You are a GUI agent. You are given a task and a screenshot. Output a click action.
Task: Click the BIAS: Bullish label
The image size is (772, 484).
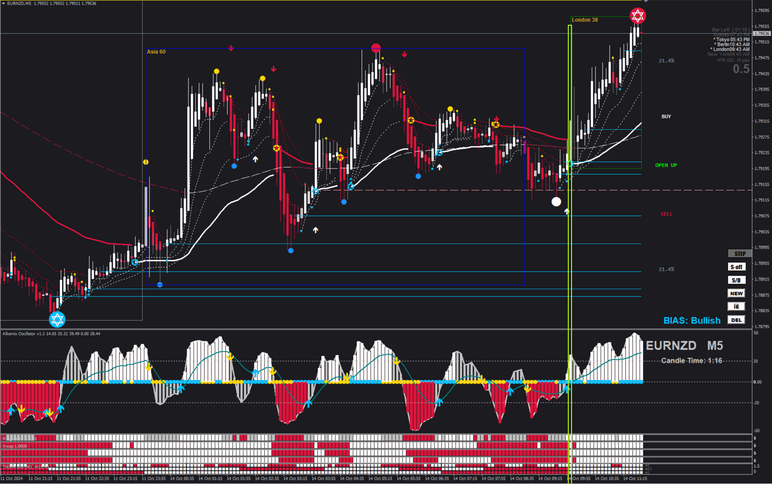(x=692, y=321)
